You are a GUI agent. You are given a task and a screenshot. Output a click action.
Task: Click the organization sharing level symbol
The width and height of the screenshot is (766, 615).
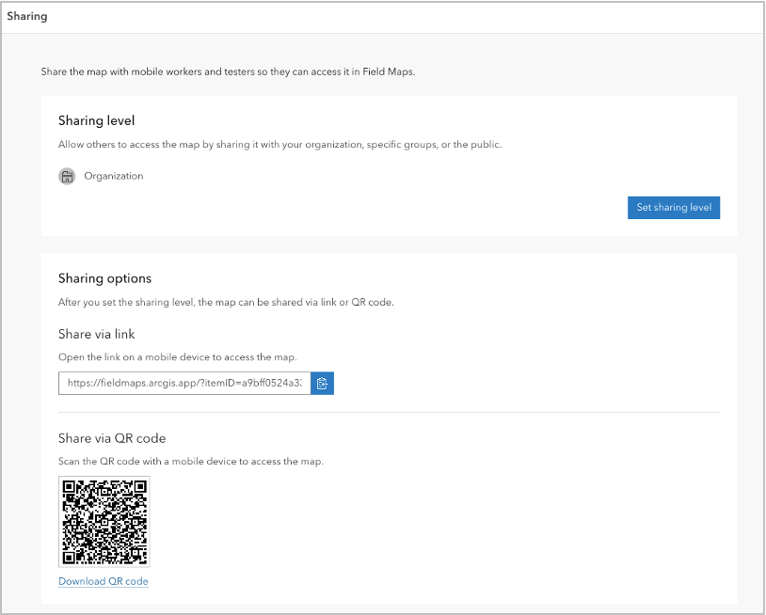tap(67, 176)
